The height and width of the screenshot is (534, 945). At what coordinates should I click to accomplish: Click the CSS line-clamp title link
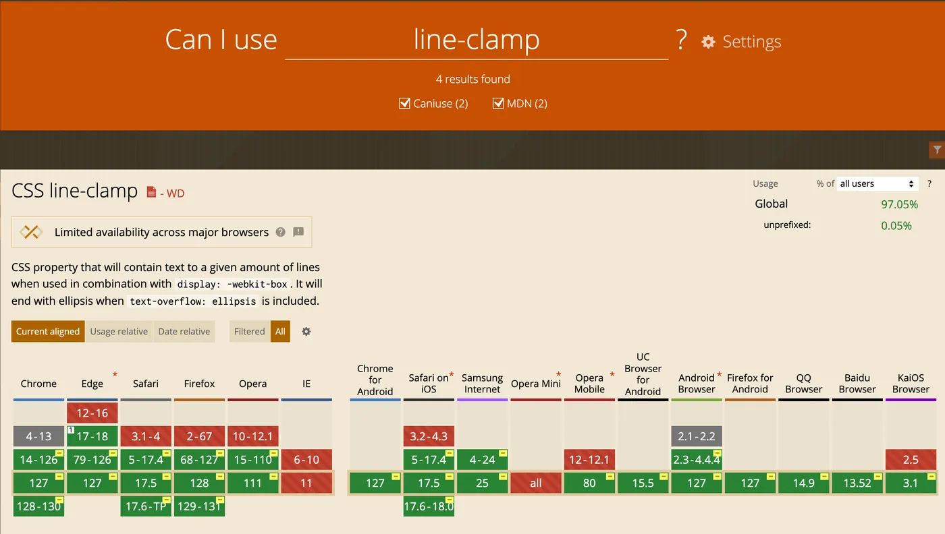tap(75, 191)
